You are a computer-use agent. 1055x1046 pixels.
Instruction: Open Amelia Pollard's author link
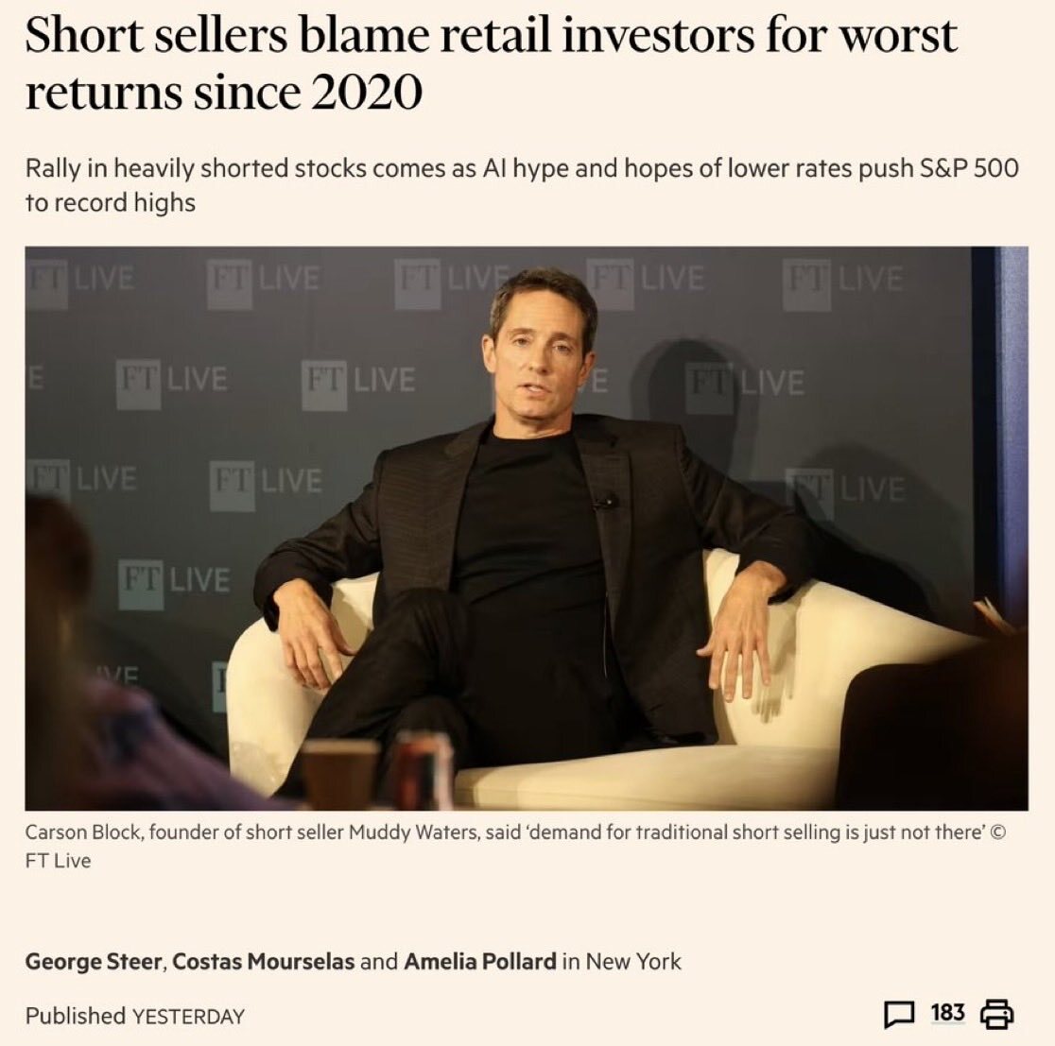pyautogui.click(x=479, y=962)
